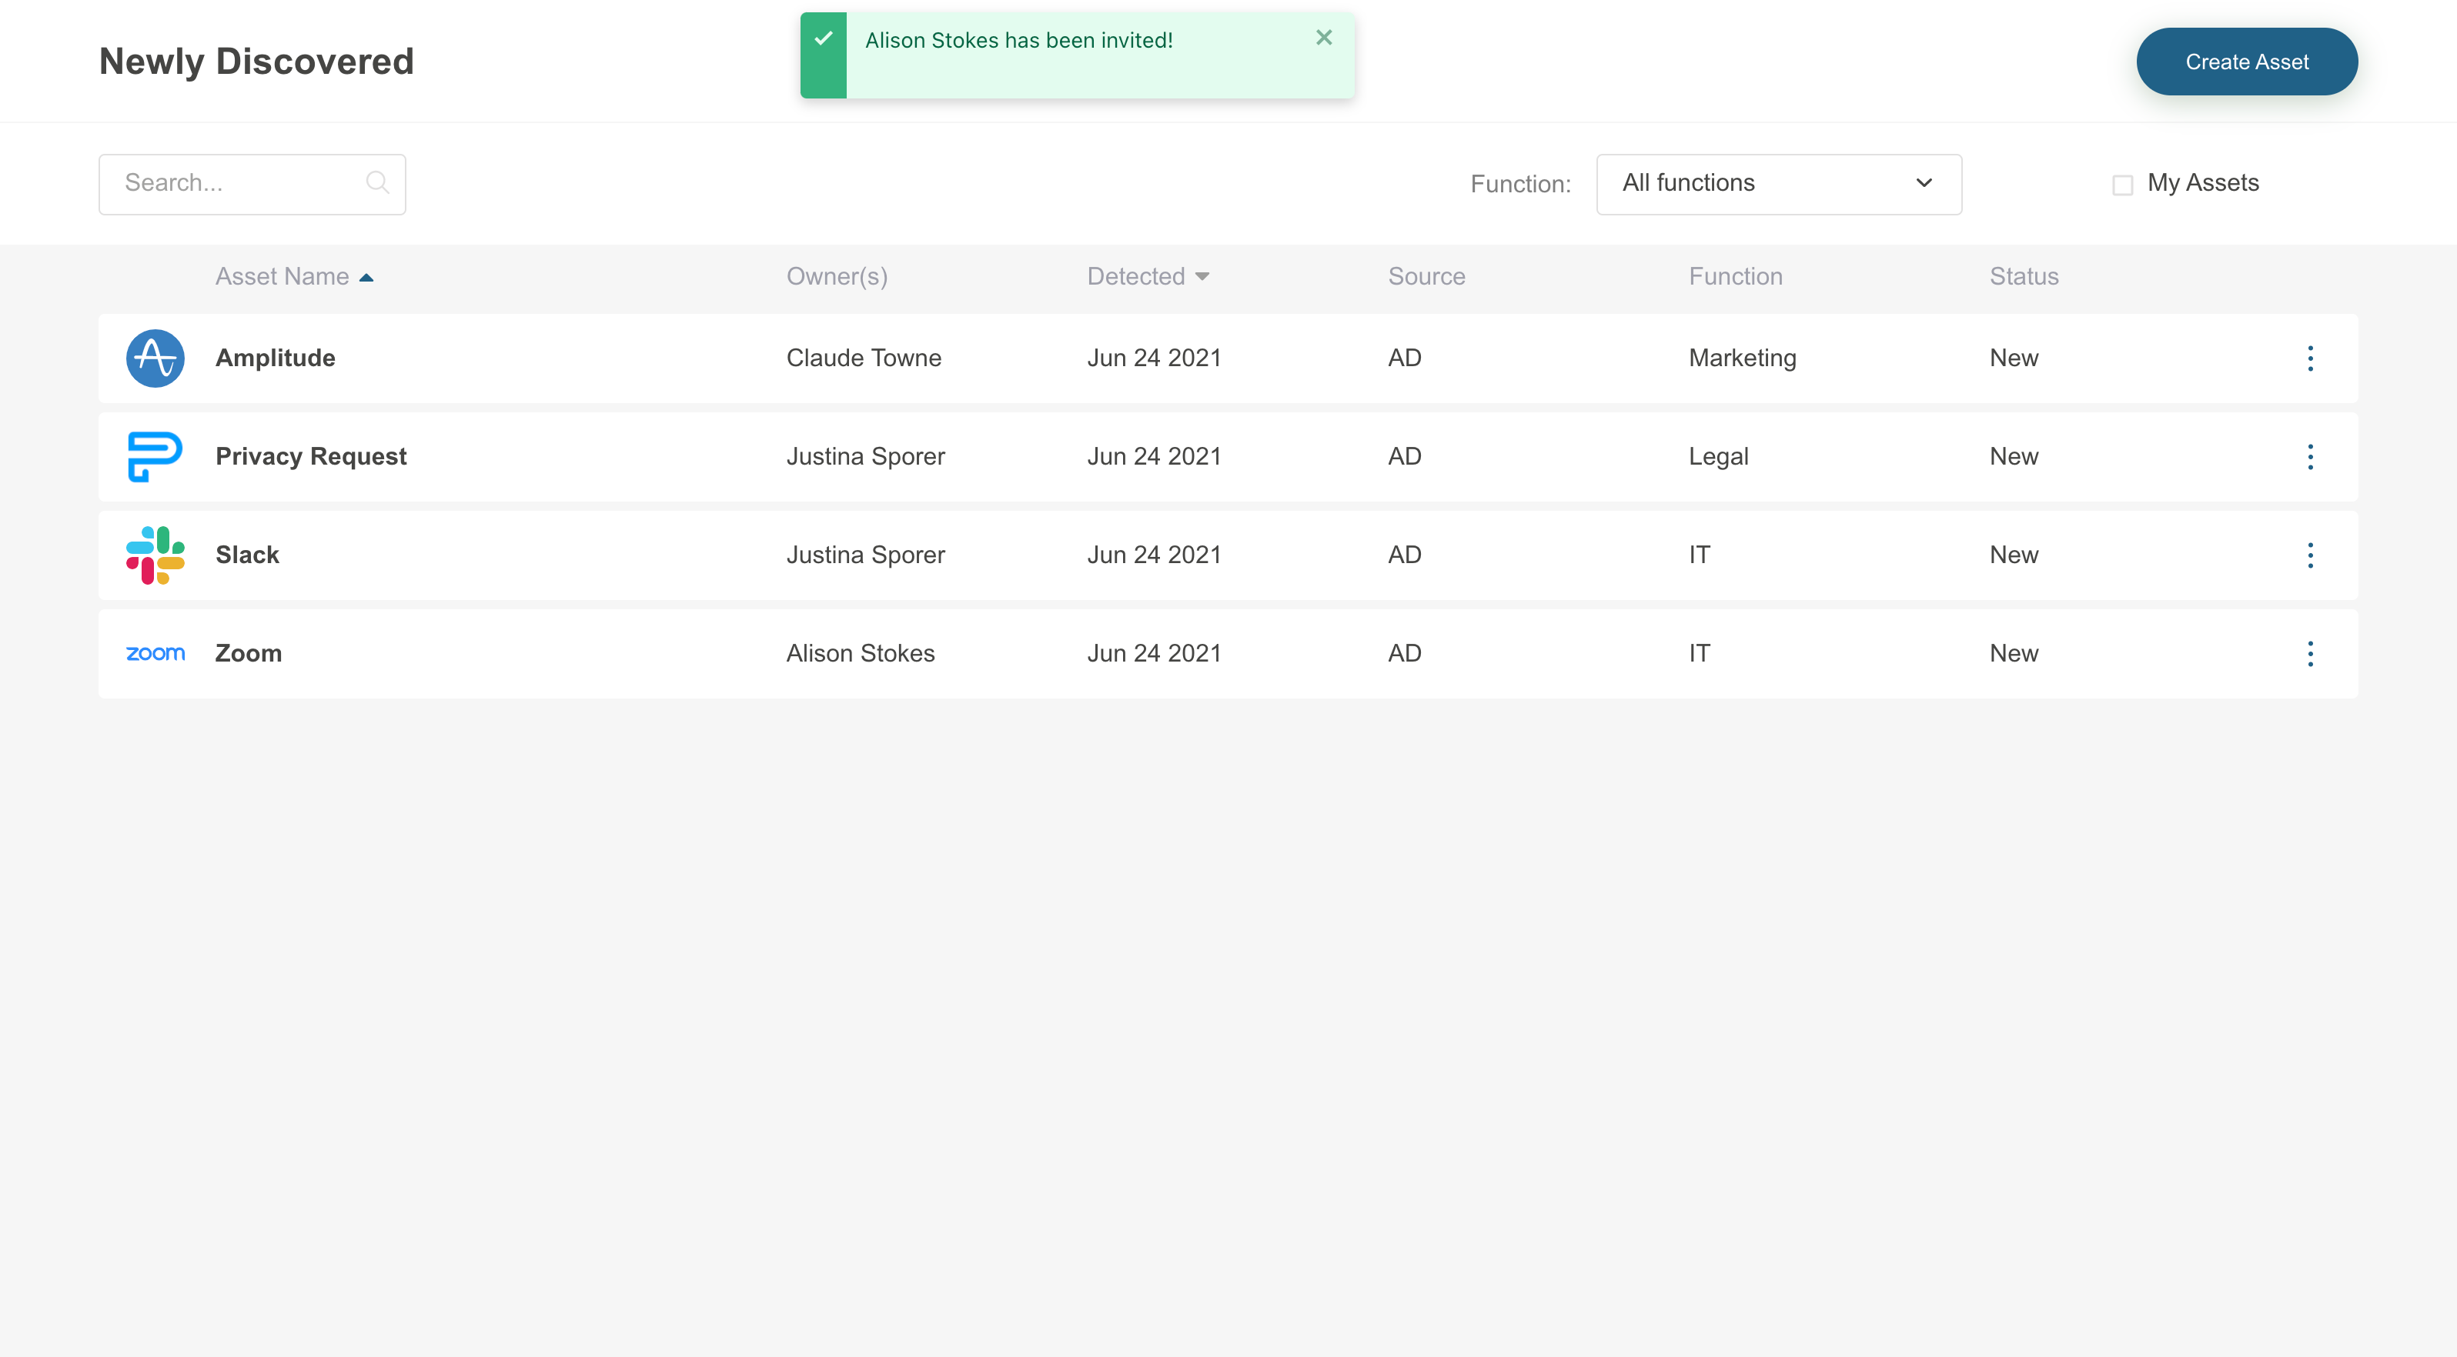
Task: Open the Amplitude asset name link
Action: click(275, 358)
